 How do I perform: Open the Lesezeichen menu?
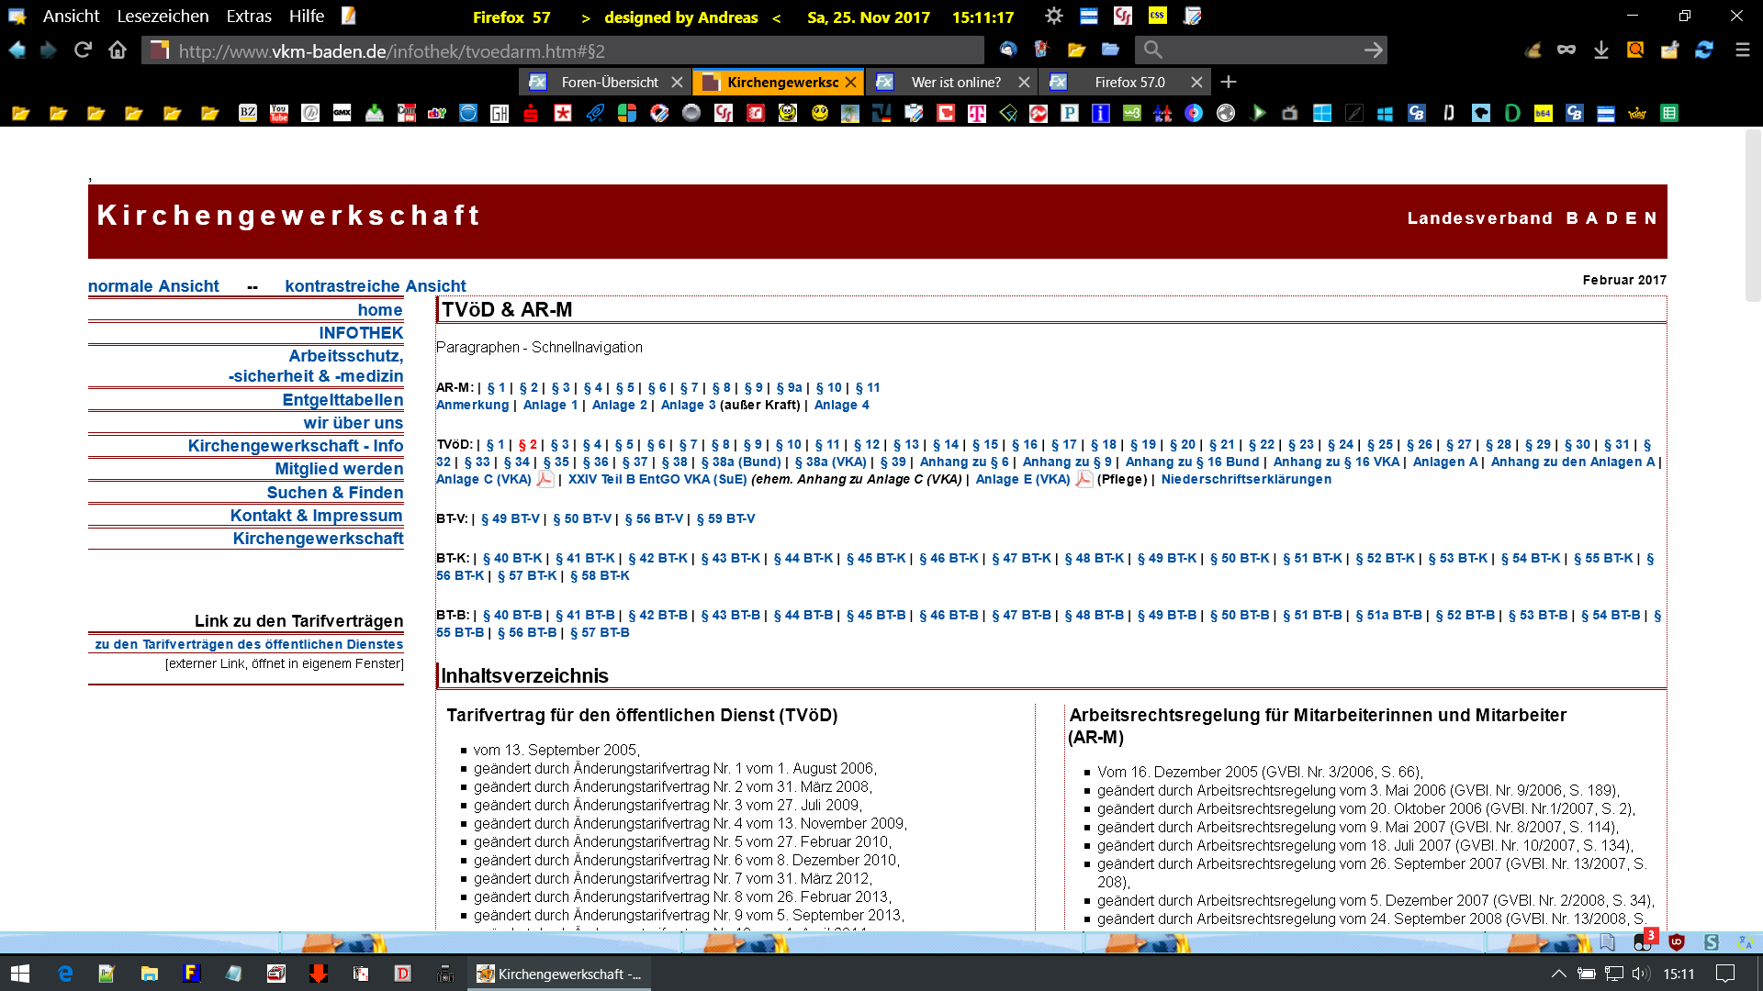(x=163, y=17)
